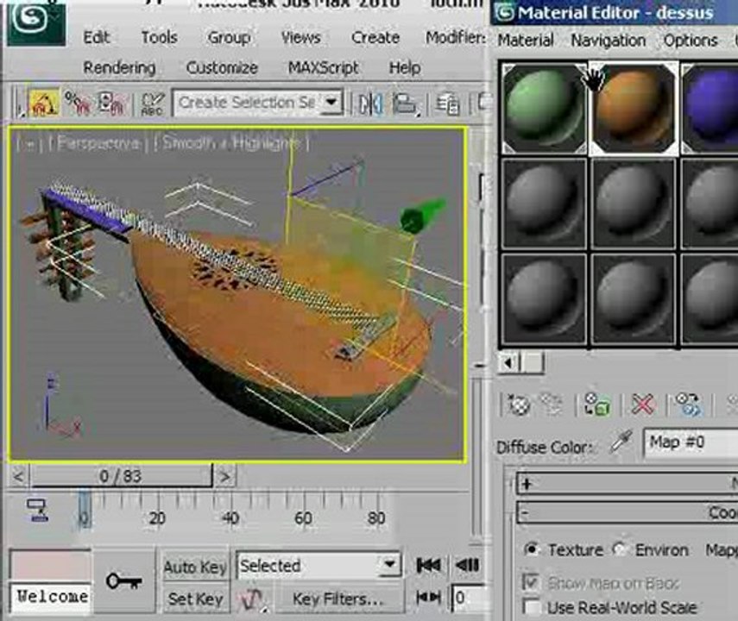The image size is (738, 621).
Task: Open the Customize menu
Action: click(x=222, y=68)
